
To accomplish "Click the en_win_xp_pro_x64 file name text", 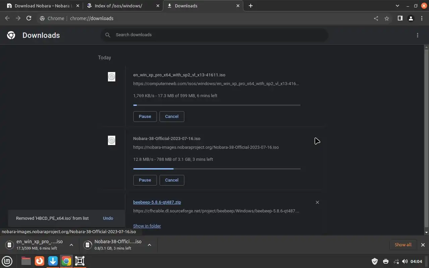I will click(179, 75).
